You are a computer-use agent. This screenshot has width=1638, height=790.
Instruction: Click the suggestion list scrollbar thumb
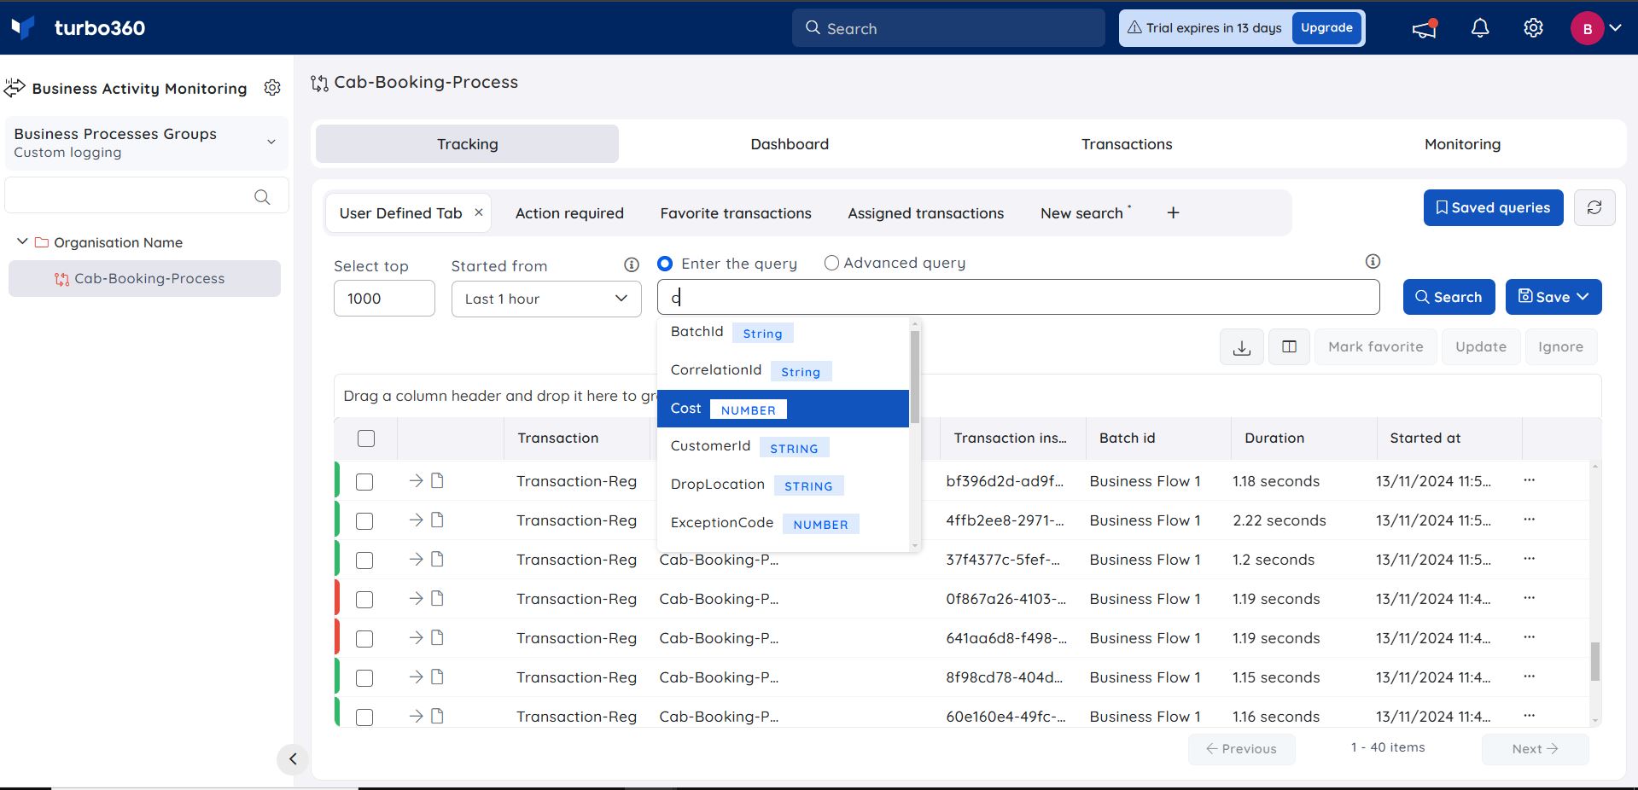click(915, 377)
